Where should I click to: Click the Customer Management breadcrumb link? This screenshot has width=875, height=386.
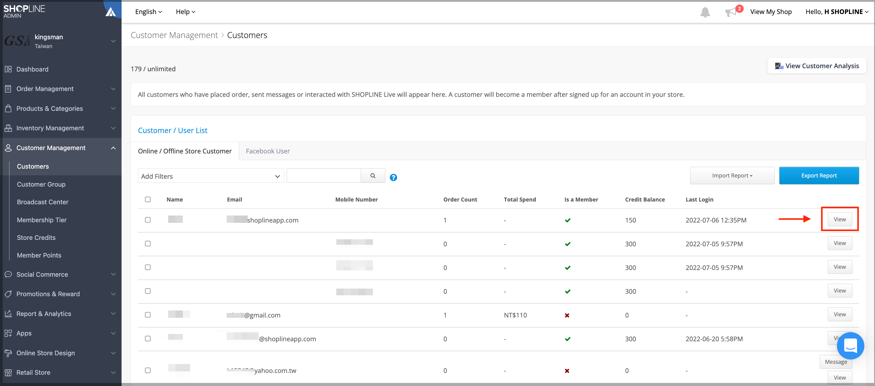174,35
